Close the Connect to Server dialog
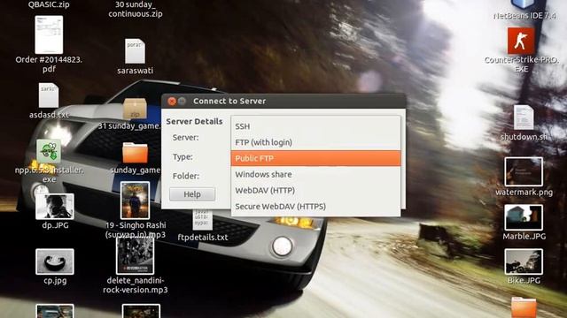 (172, 102)
